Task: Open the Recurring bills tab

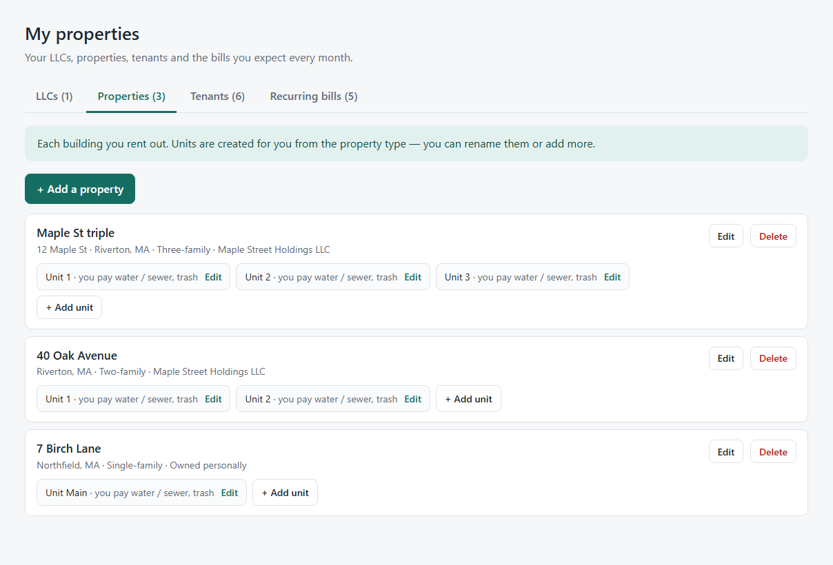Action: [x=314, y=96]
